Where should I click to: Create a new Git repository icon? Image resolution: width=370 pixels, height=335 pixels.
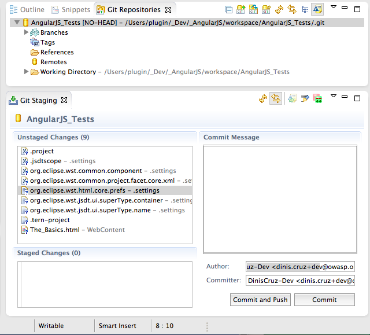[x=266, y=10]
